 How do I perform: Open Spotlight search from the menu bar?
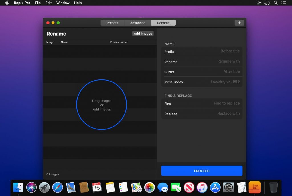pos(275,3)
